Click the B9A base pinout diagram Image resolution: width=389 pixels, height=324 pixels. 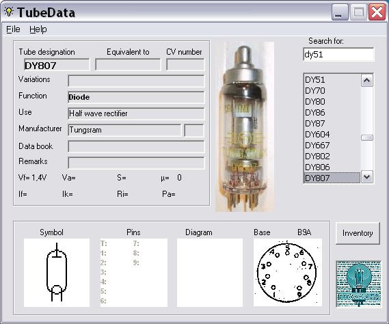pyautogui.click(x=288, y=273)
